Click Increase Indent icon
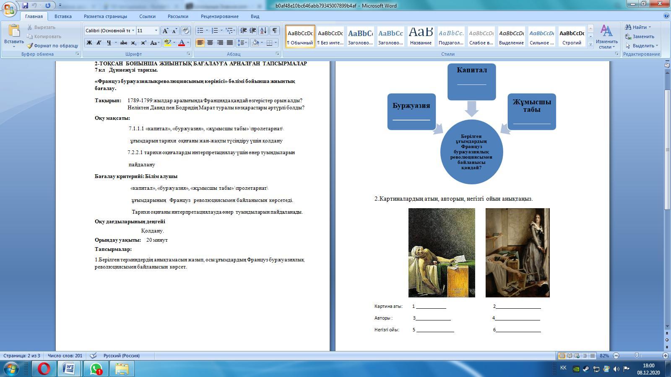 click(252, 31)
